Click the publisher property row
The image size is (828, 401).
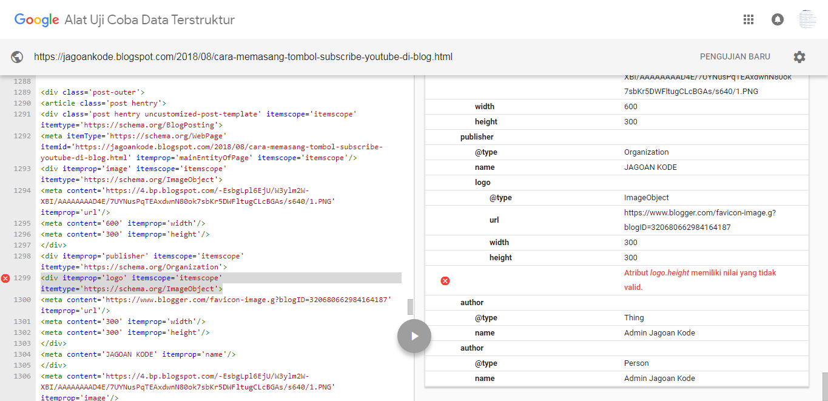[616, 137]
